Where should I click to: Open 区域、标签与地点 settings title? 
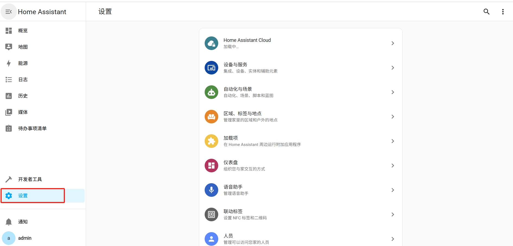[x=242, y=114]
